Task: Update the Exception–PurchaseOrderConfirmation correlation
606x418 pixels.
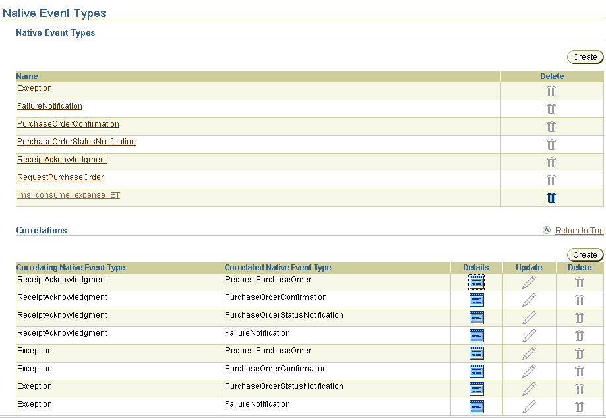Action: [x=529, y=371]
